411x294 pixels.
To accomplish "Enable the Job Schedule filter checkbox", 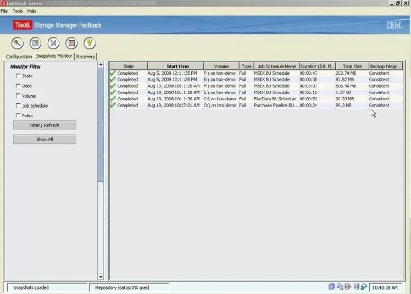I will click(18, 106).
